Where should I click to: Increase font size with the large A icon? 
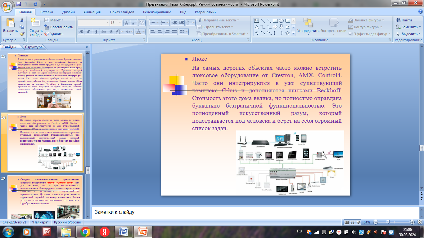point(127,23)
